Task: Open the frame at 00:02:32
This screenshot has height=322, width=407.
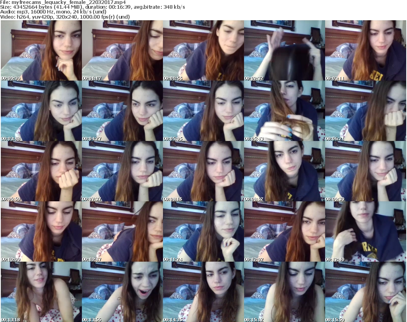Action: tap(285, 50)
